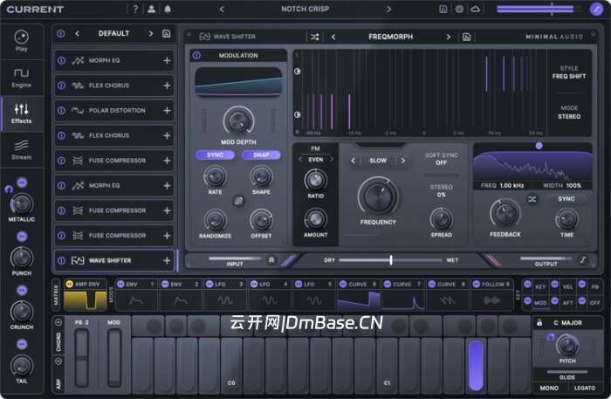Open the help question mark icon
The image size is (611, 399).
135,9
